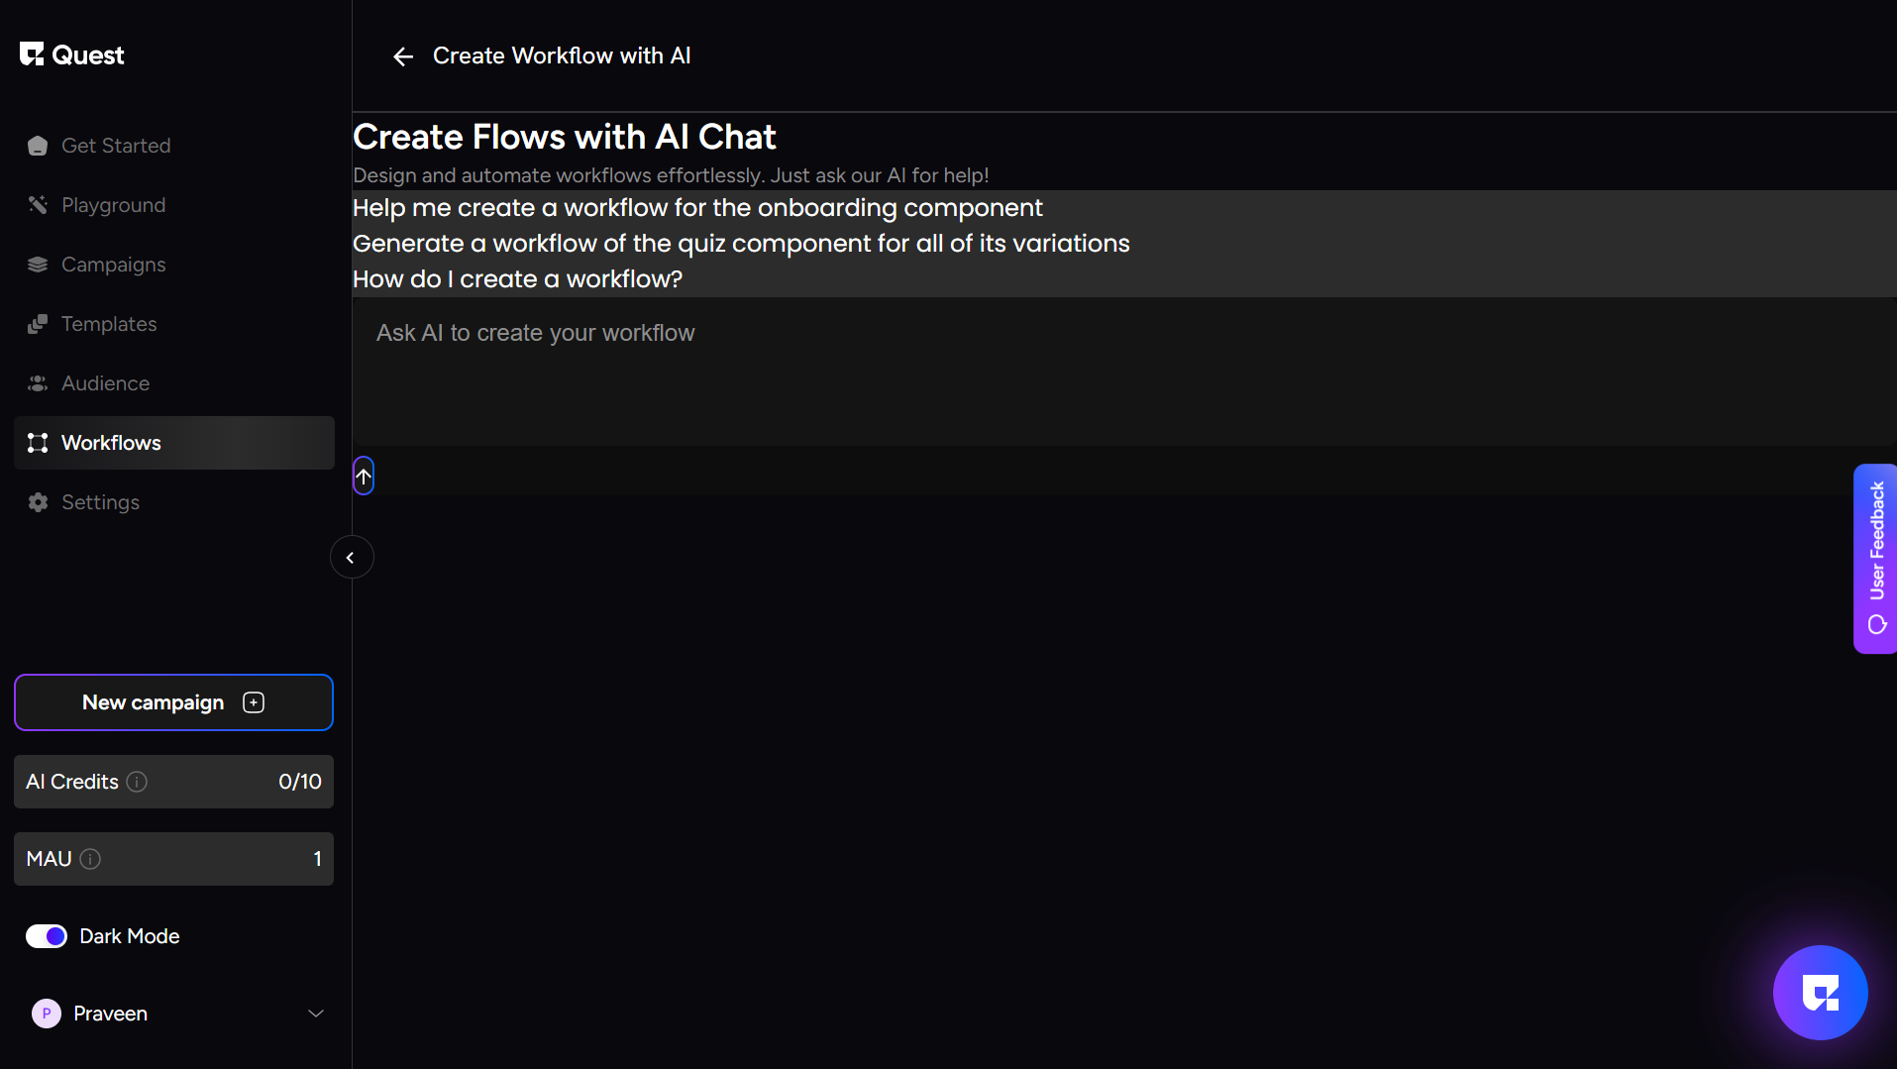
Task: Choose the 'How do I create a workflow?' suggestion
Action: (x=517, y=279)
